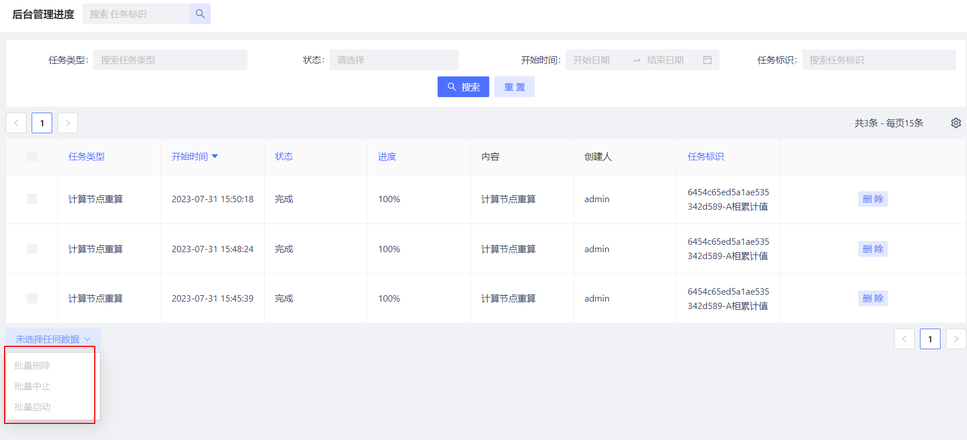This screenshot has width=967, height=440.
Task: Select page 1 in top pagination
Action: [x=42, y=123]
